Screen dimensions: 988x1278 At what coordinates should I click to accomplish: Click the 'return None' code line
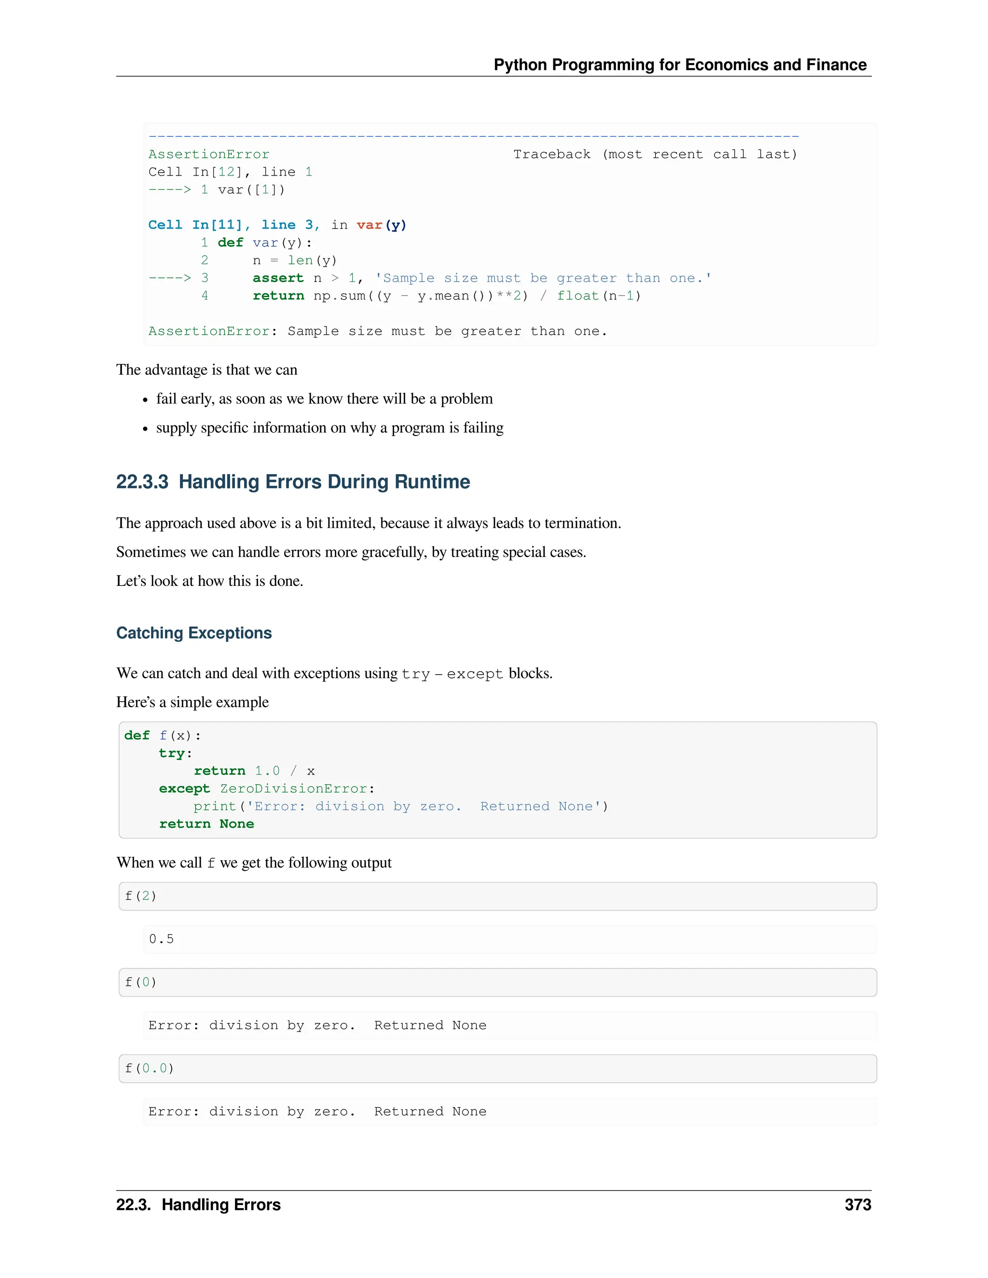pos(206,824)
